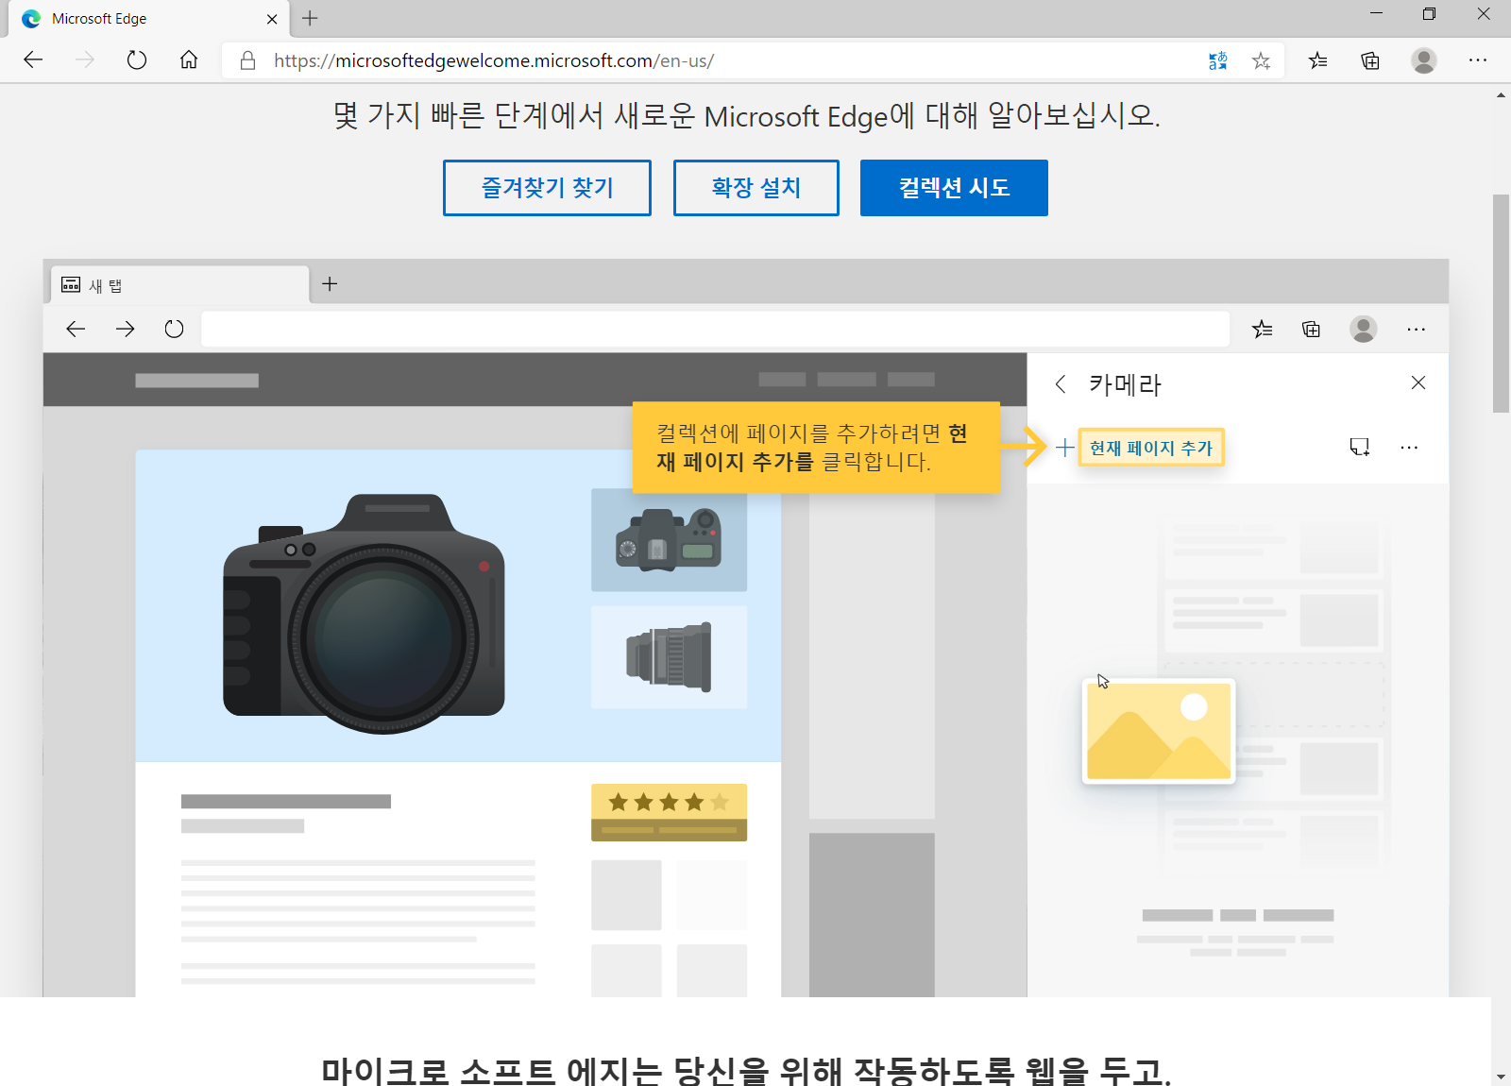The width and height of the screenshot is (1511, 1086).
Task: Click demo browser forward arrow
Action: click(125, 329)
